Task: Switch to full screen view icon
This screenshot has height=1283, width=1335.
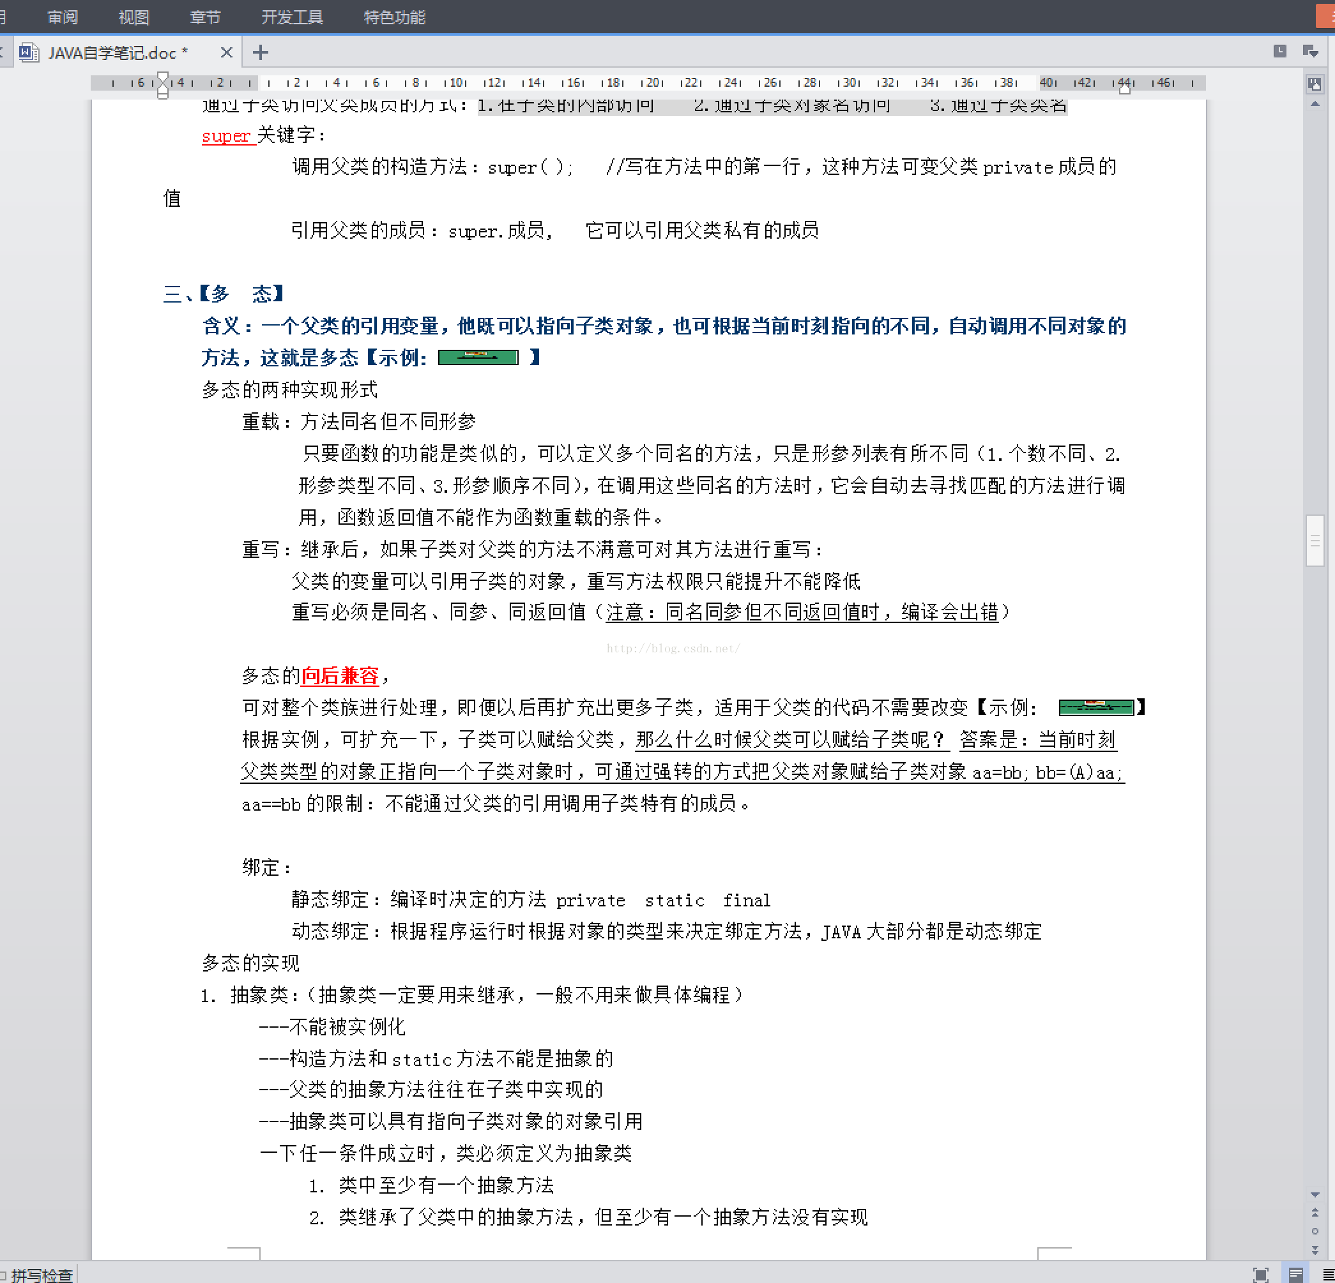Action: (x=1261, y=1275)
